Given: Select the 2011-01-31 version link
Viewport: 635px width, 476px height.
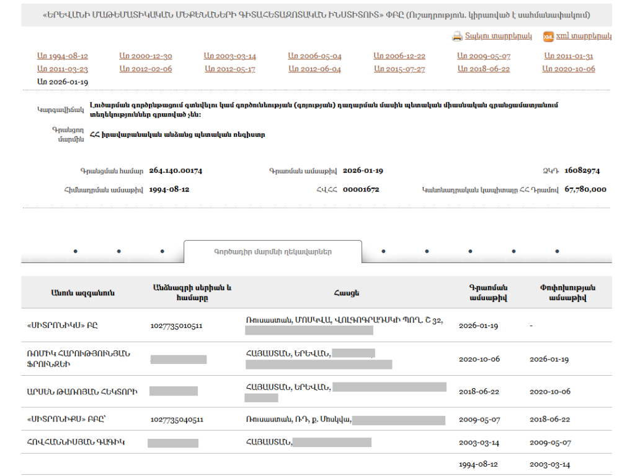Looking at the screenshot, I should click(x=569, y=56).
